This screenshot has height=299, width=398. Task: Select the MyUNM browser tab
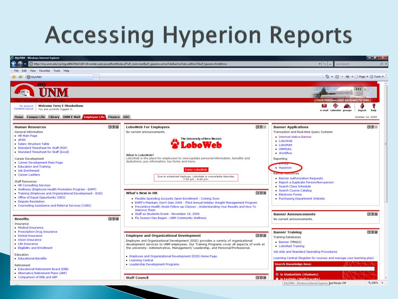pos(59,77)
